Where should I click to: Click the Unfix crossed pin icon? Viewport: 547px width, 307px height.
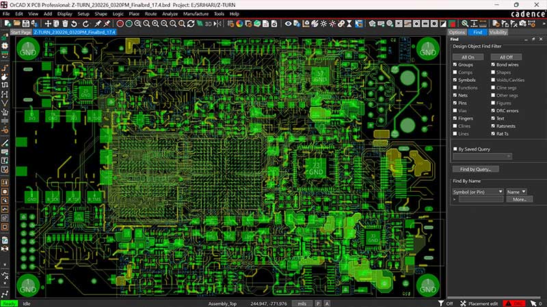point(107,24)
